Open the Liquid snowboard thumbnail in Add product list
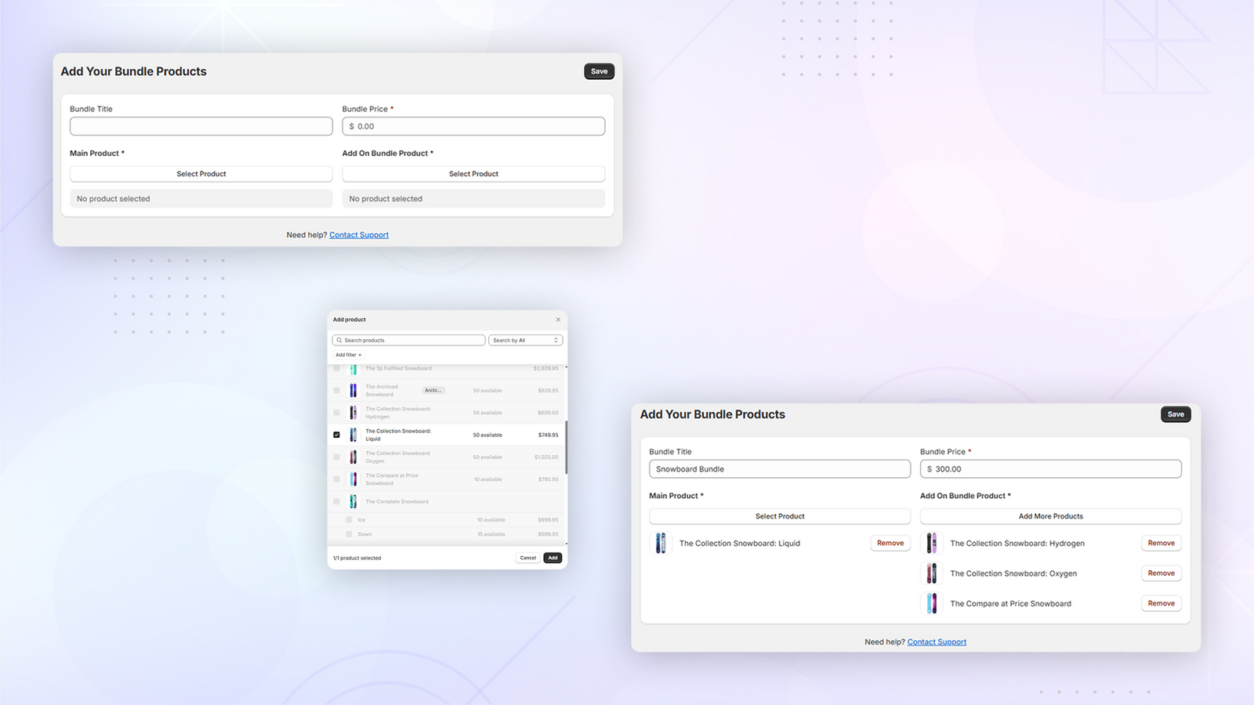This screenshot has height=705, width=1254. tap(353, 435)
